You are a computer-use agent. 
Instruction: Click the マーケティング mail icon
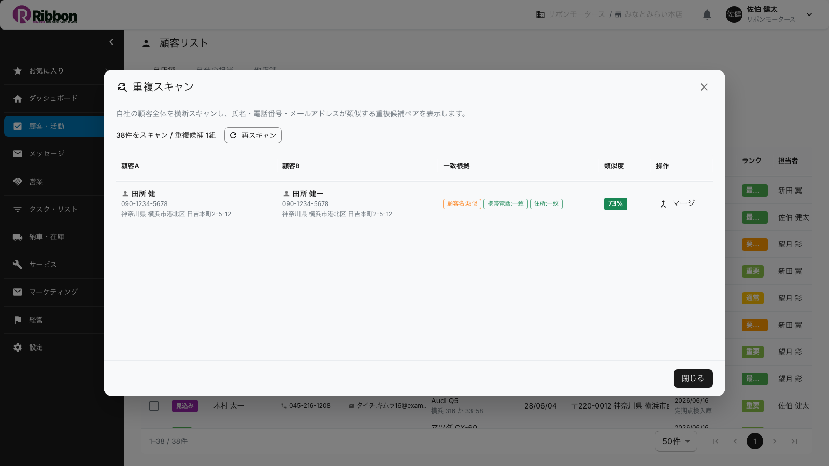18,292
